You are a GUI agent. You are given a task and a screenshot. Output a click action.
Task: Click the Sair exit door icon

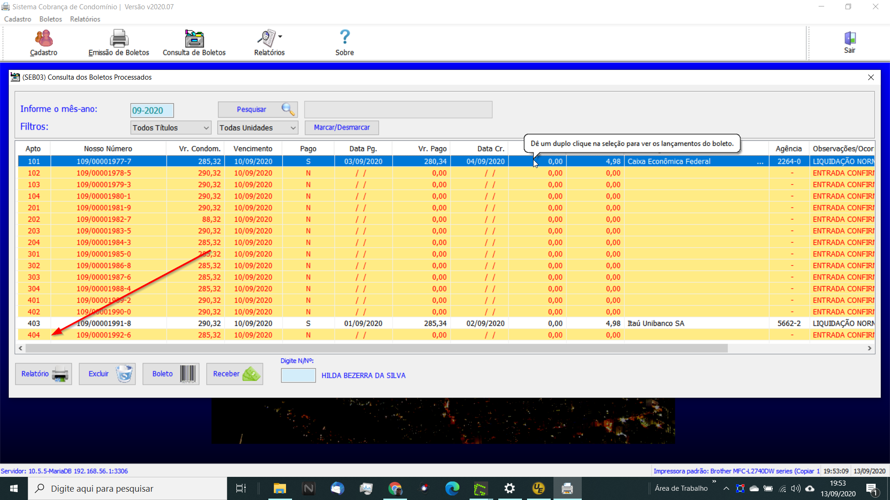(x=850, y=38)
